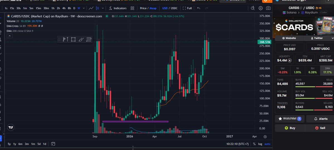Toggle auto scale mode
334x150 pixels.
click(x=267, y=144)
